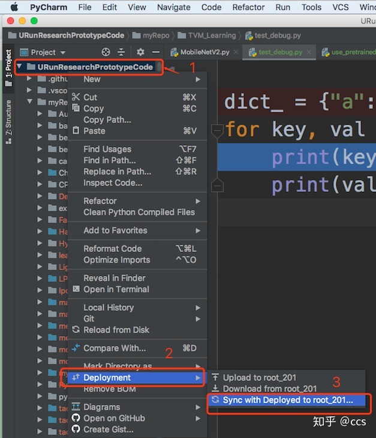376x438 pixels.
Task: Click the highlighted print(key line in editor
Action: pyautogui.click(x=297, y=157)
